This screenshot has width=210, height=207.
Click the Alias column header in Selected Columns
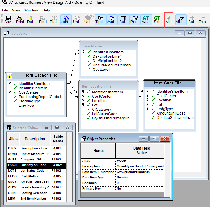coord(13,139)
